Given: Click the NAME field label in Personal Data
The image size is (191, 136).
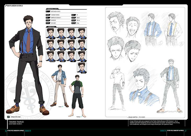Looking at the screenshot, I should pyautogui.click(x=48, y=15).
